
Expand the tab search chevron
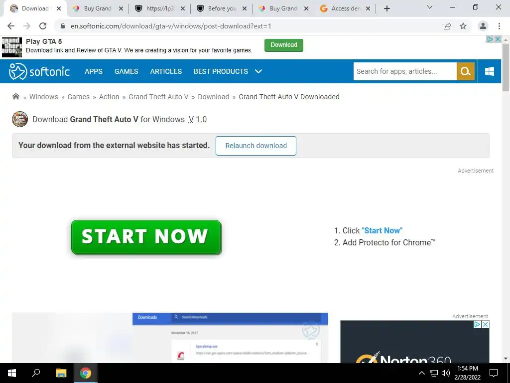(430, 7)
